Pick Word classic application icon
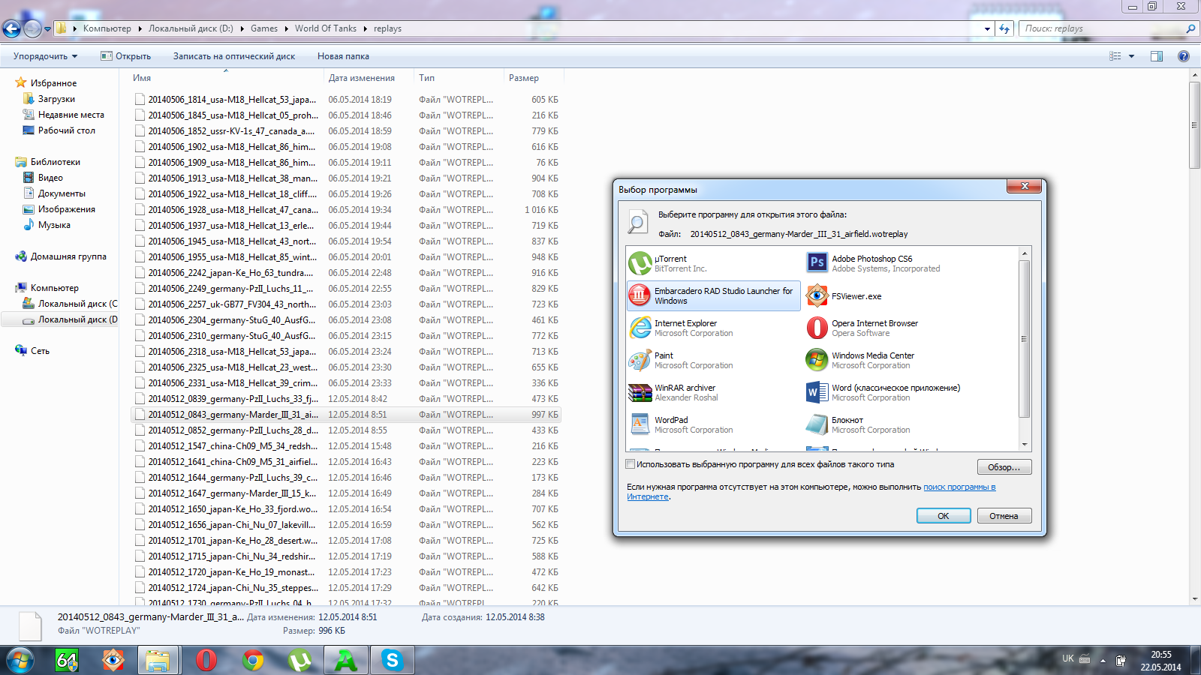The height and width of the screenshot is (675, 1201). pyautogui.click(x=817, y=392)
